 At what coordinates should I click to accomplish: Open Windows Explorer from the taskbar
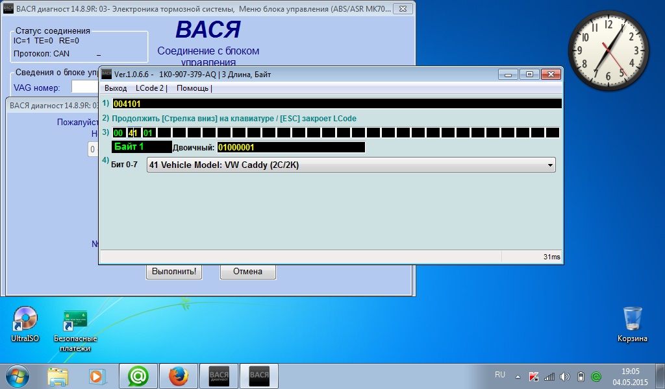[x=58, y=376]
